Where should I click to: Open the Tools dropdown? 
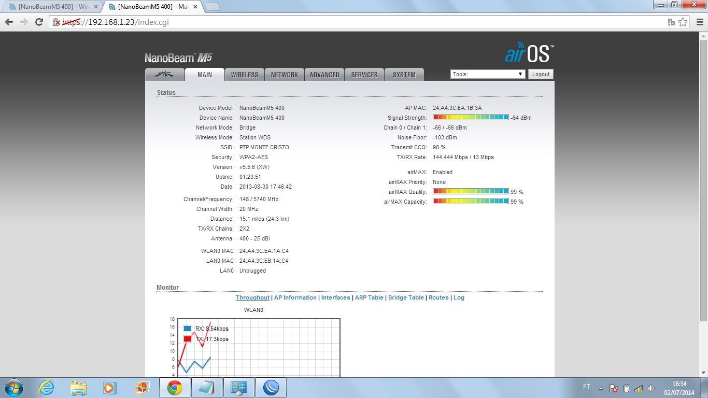point(488,74)
